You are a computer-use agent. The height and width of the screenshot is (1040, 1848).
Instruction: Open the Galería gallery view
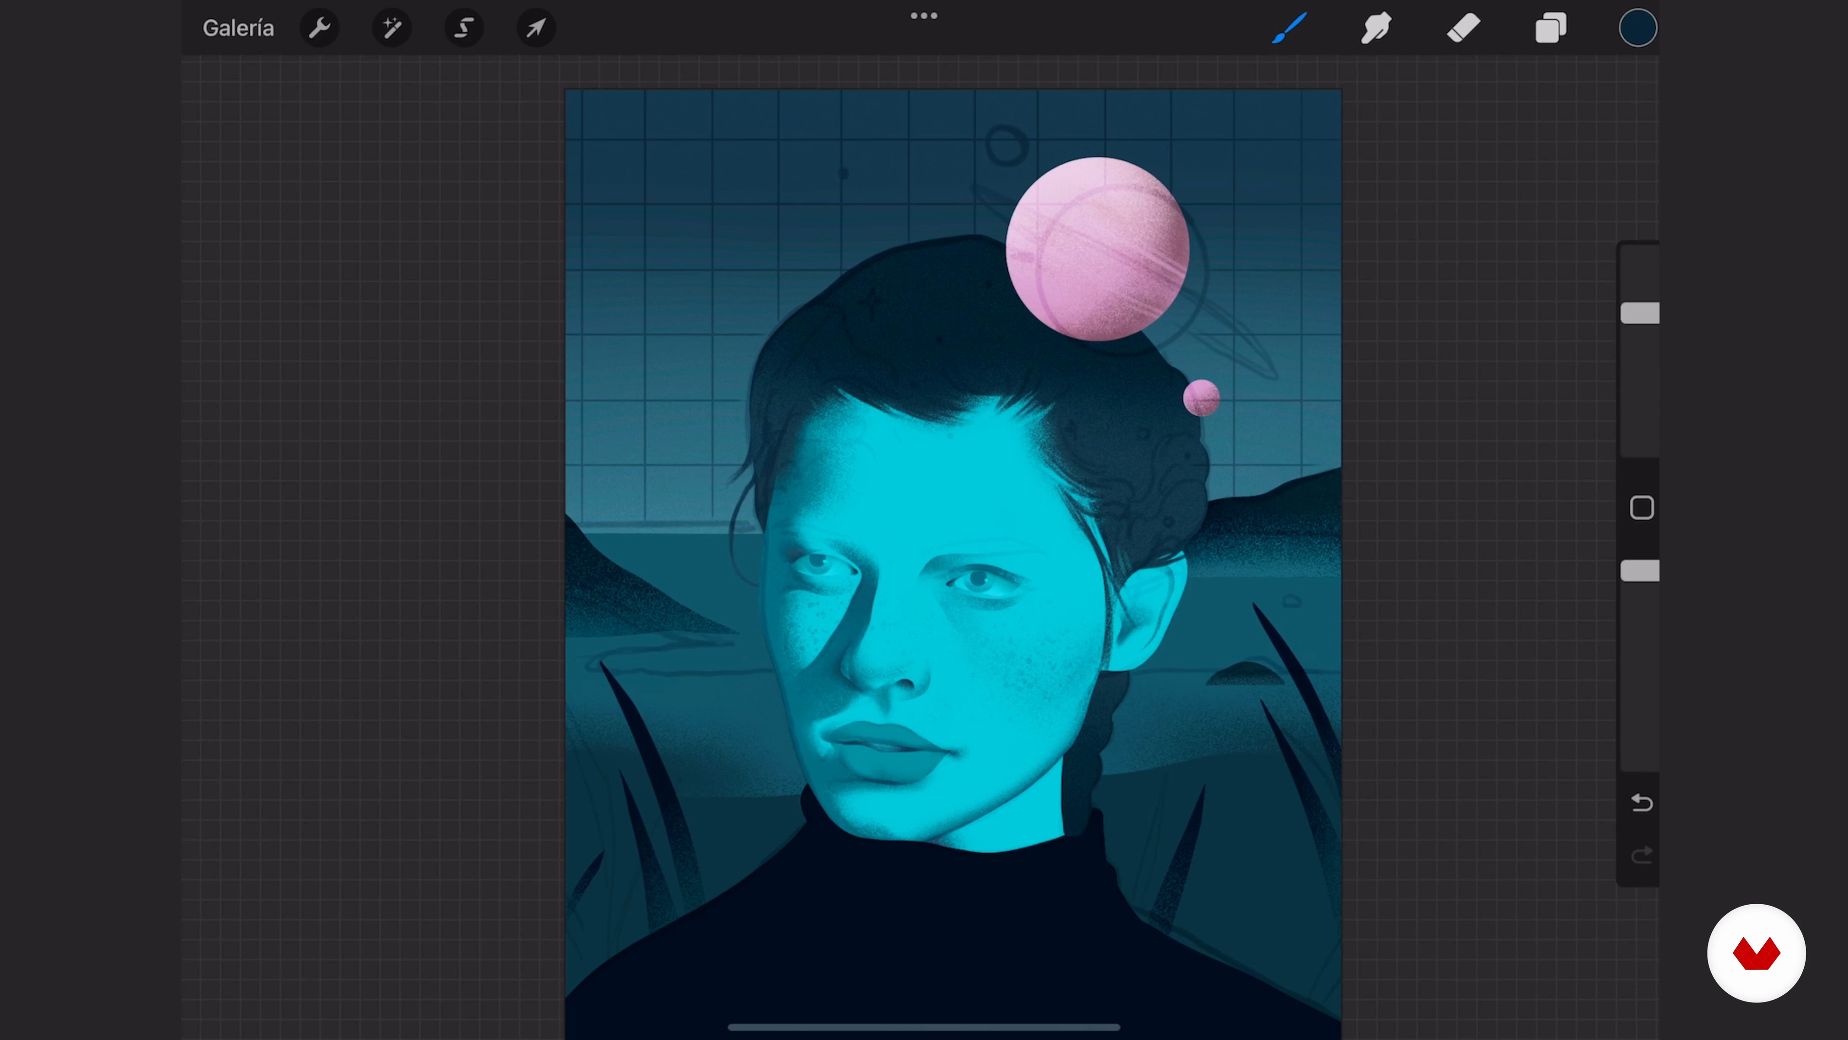[238, 28]
